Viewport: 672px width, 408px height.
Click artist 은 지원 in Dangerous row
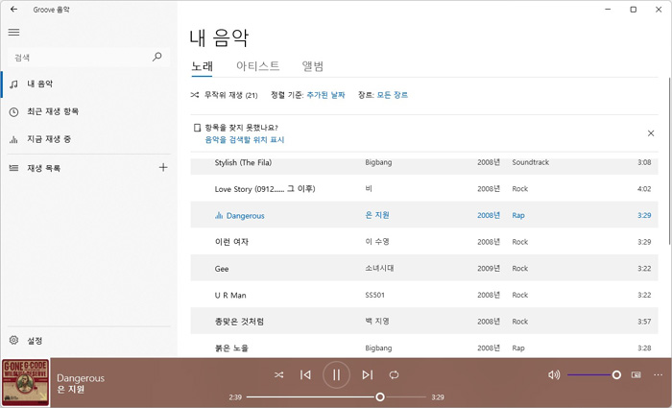377,215
